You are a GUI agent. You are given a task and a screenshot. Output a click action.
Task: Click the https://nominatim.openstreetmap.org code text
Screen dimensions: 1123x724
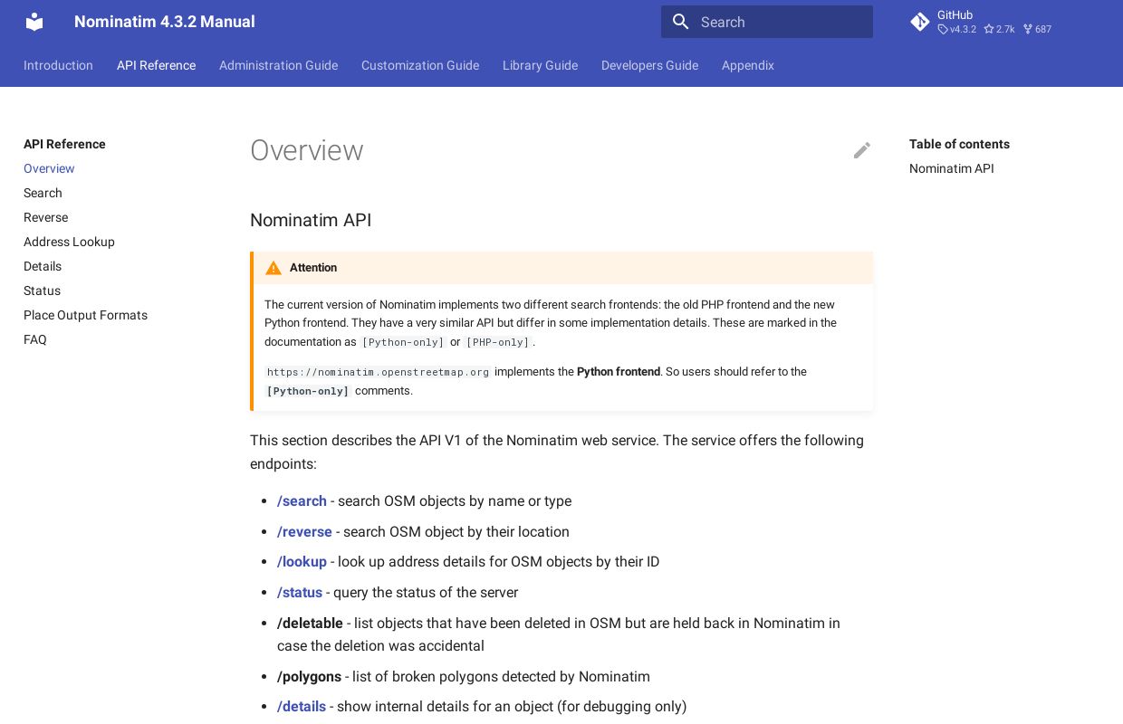pos(379,372)
